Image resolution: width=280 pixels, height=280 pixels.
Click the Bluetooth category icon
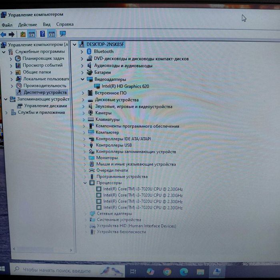pyautogui.click(x=89, y=52)
